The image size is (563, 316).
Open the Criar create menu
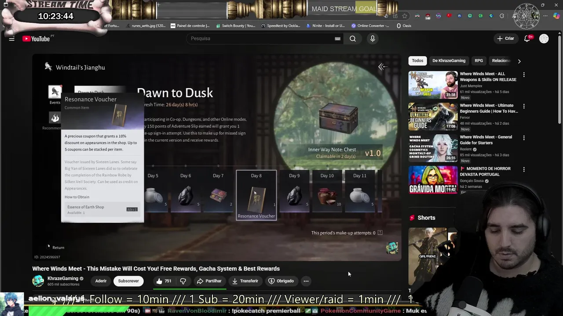505,39
